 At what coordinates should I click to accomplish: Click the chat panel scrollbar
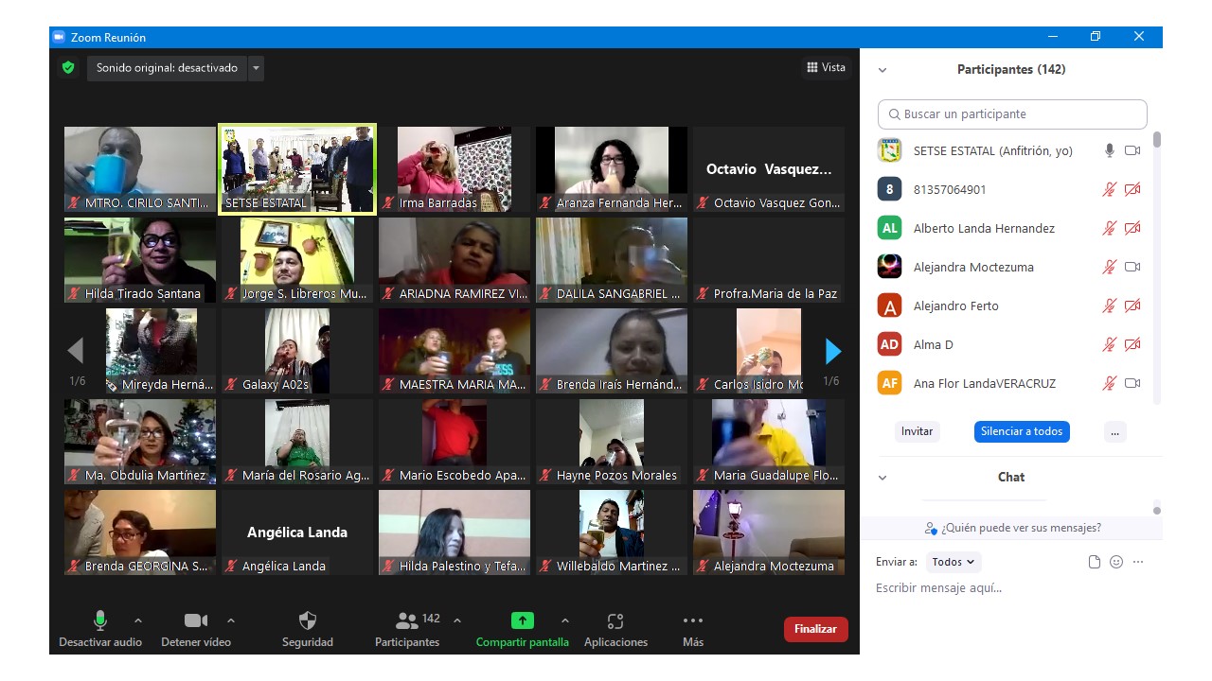[x=1157, y=510]
